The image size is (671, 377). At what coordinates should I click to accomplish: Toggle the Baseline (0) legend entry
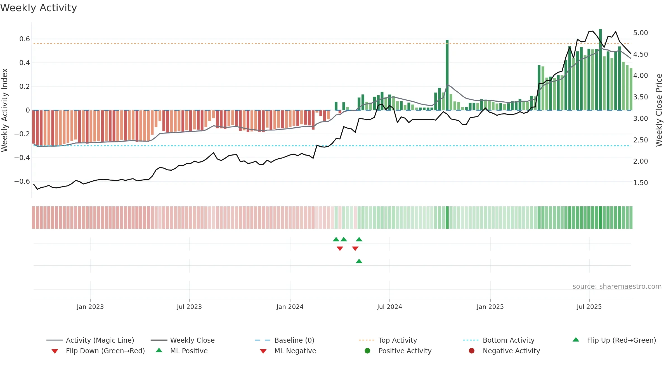click(285, 340)
